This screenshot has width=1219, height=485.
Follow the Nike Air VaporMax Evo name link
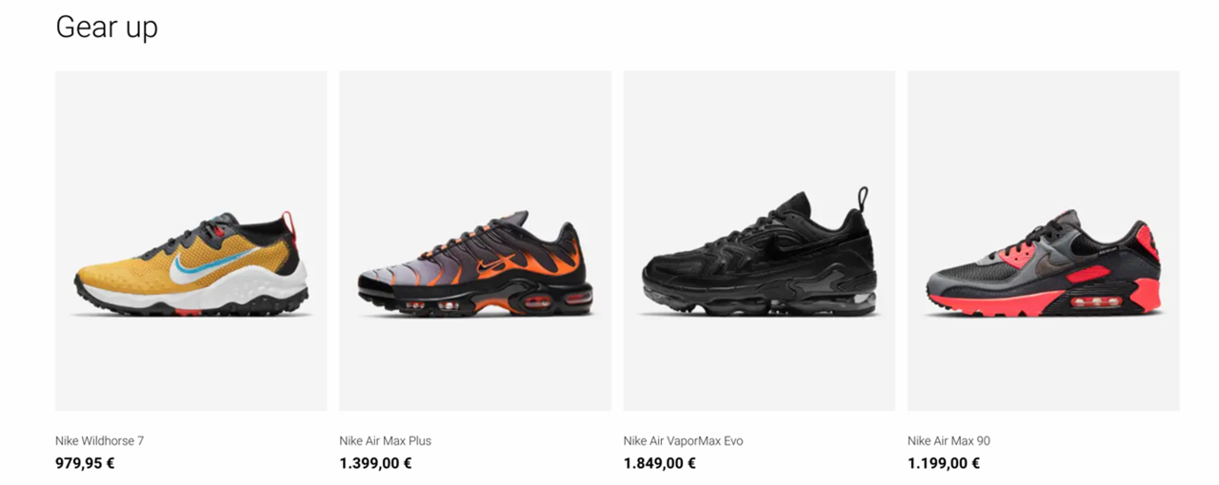(683, 441)
